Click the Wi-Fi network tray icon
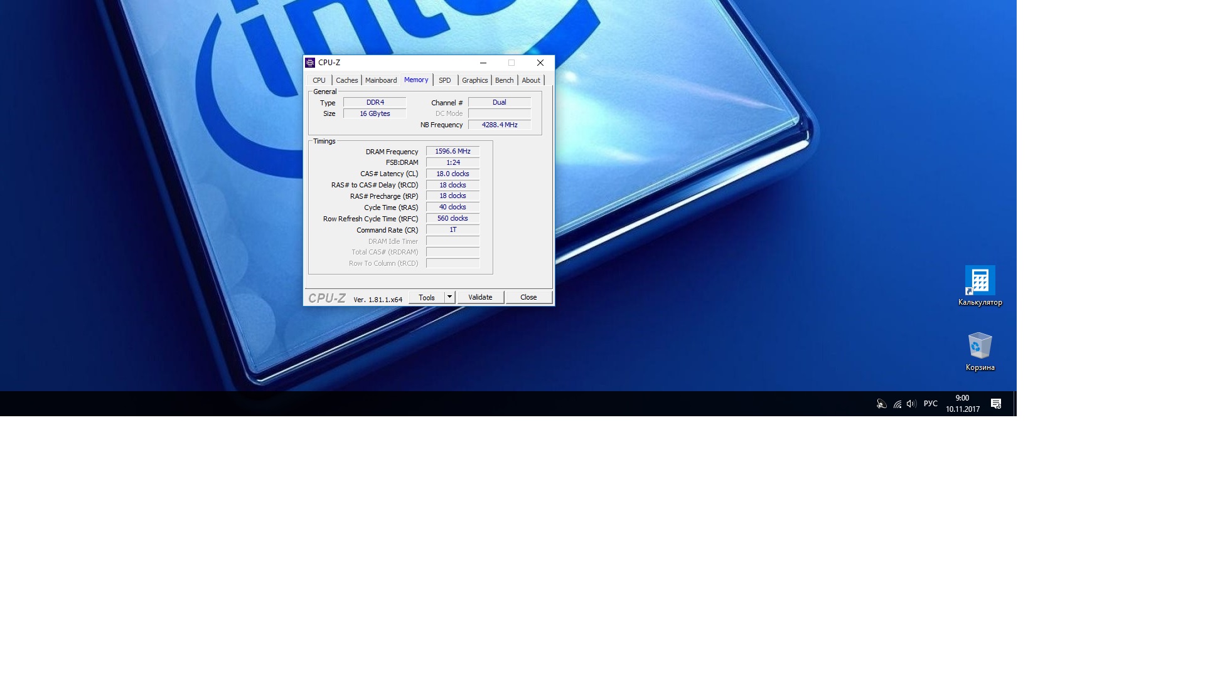Image resolution: width=1205 pixels, height=677 pixels. (x=897, y=404)
